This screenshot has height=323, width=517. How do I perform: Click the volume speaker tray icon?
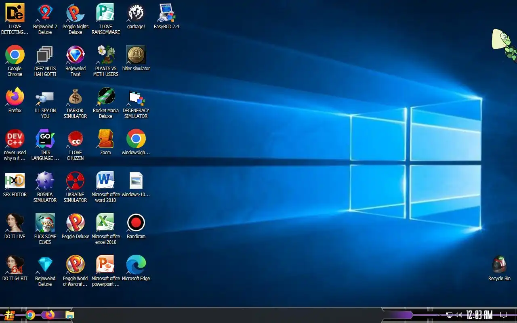(x=459, y=315)
